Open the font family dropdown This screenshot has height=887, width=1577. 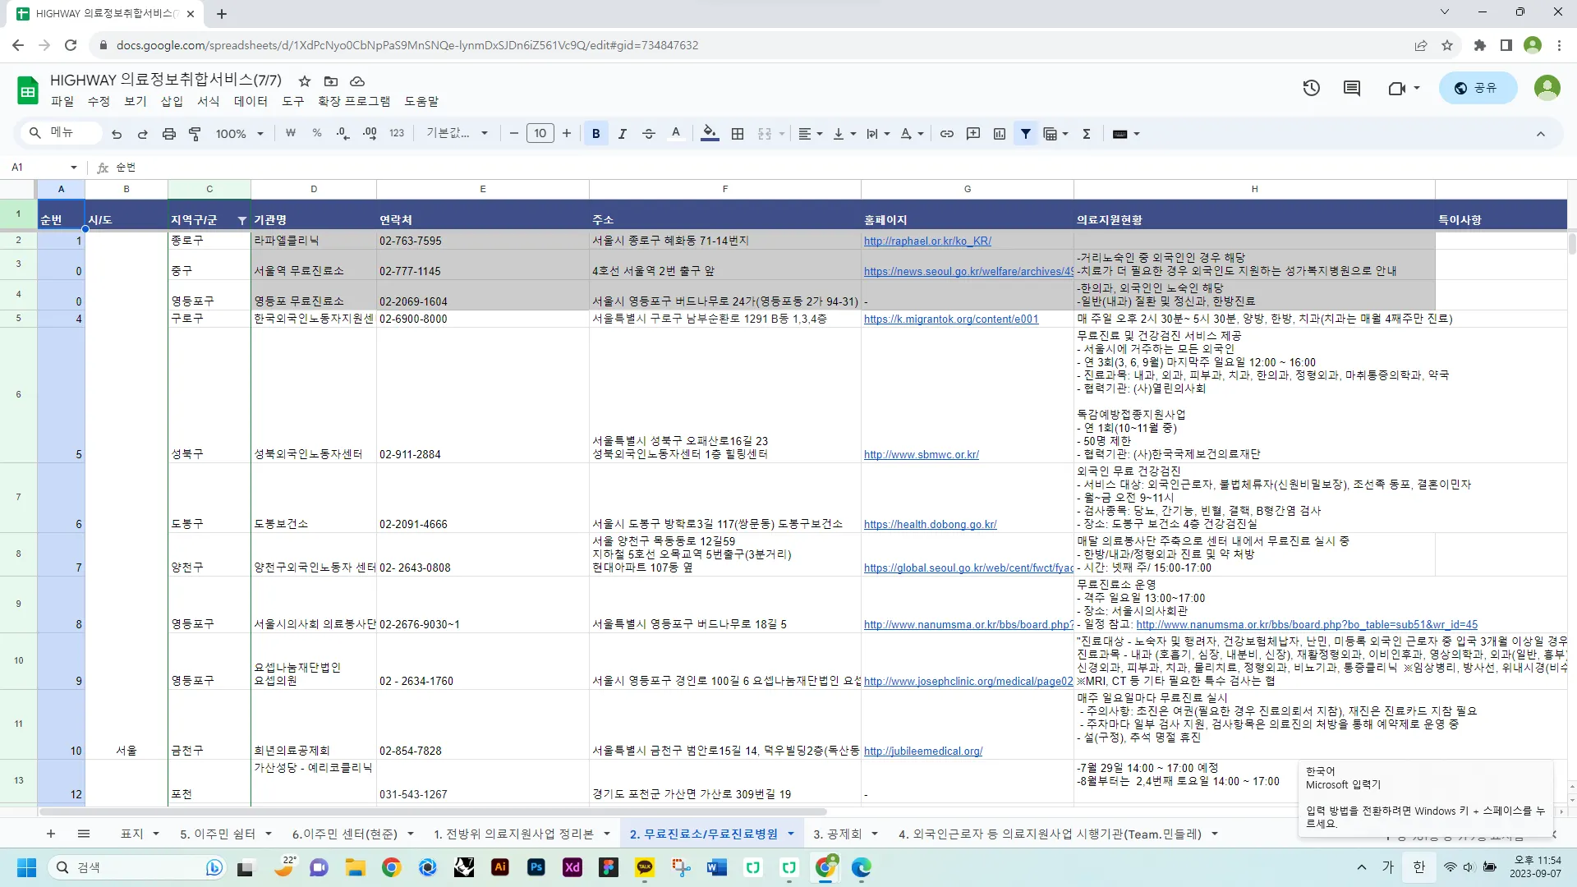(x=457, y=134)
